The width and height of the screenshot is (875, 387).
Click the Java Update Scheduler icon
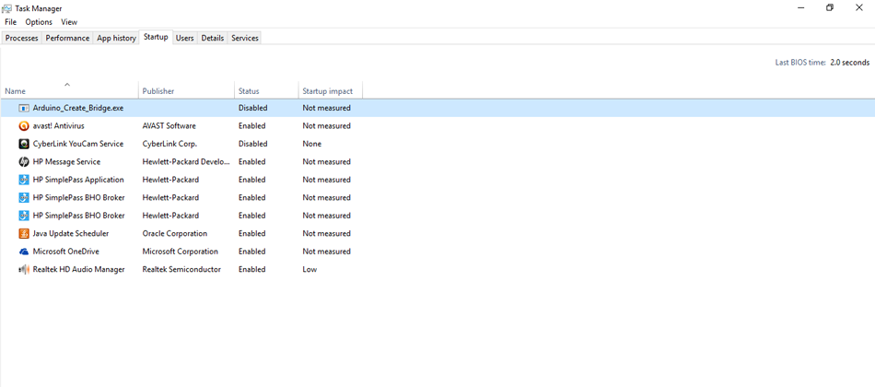click(x=23, y=233)
